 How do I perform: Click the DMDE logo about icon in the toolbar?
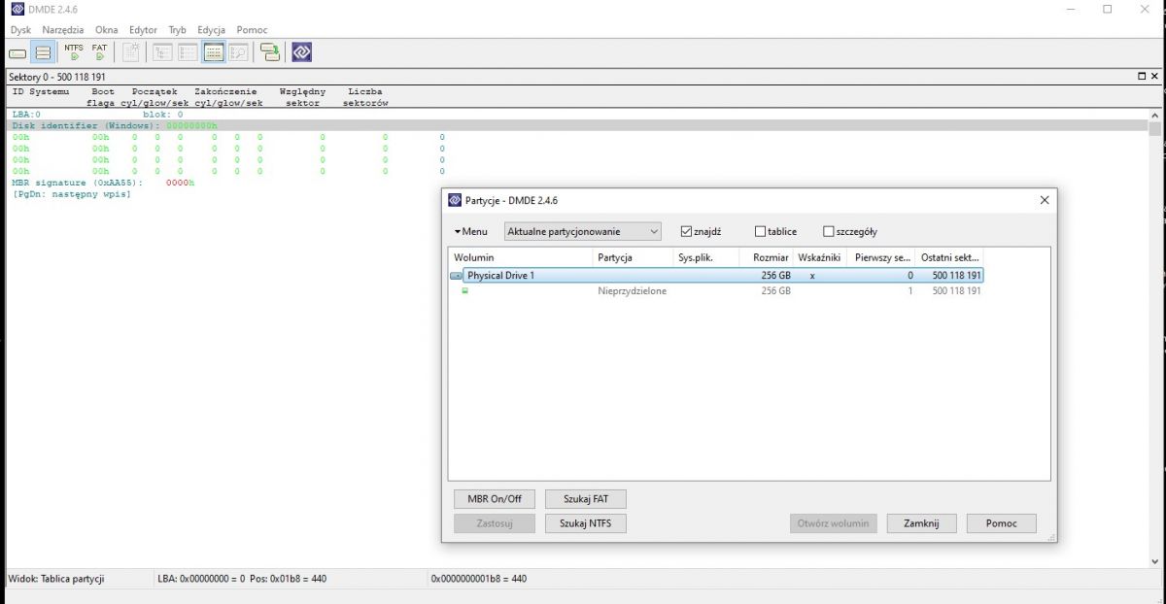click(302, 52)
